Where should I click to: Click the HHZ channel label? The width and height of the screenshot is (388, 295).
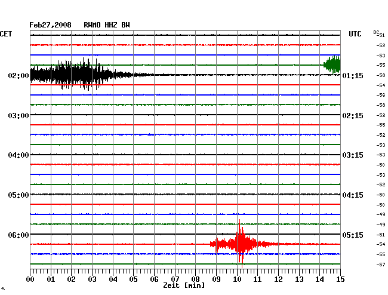coord(111,25)
